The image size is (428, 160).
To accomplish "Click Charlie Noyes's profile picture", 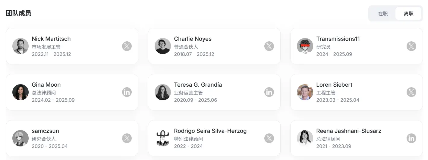I will (x=163, y=46).
